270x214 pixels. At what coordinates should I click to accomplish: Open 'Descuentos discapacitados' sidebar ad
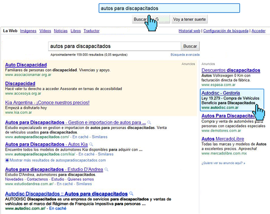231,70
